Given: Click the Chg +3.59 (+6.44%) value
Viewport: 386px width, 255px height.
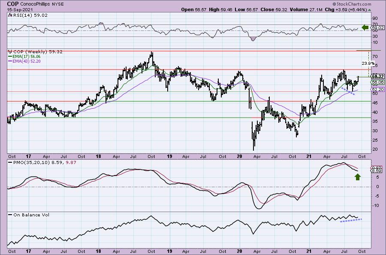Looking at the screenshot, I should tap(346, 9).
